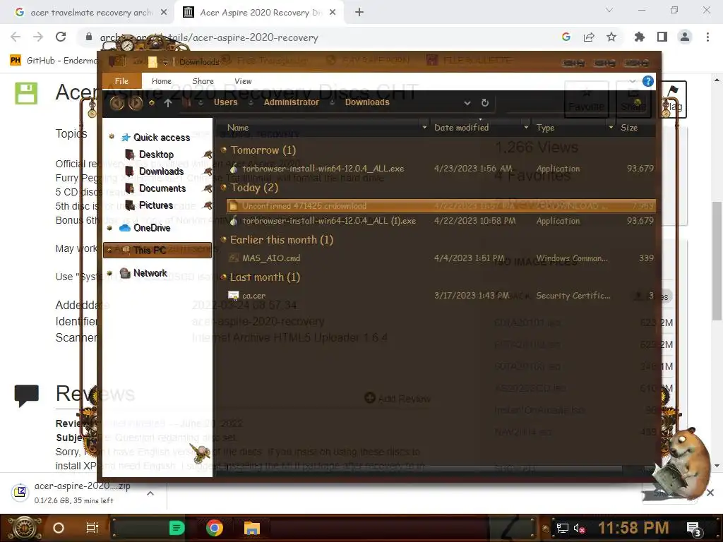Open Chrome share page icon

(x=589, y=37)
